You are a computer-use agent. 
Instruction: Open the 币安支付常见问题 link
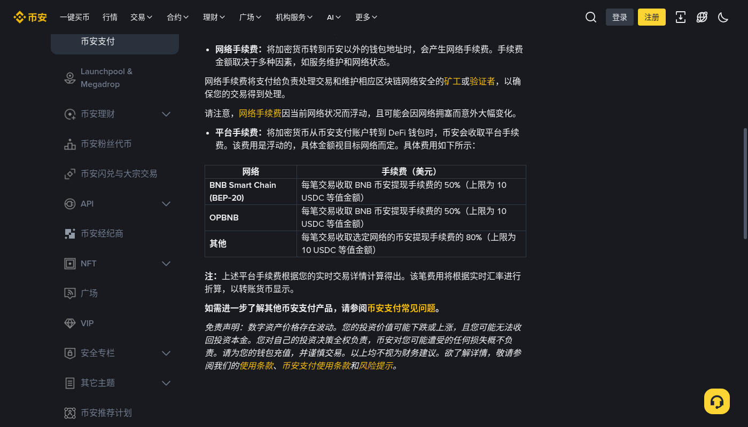401,309
